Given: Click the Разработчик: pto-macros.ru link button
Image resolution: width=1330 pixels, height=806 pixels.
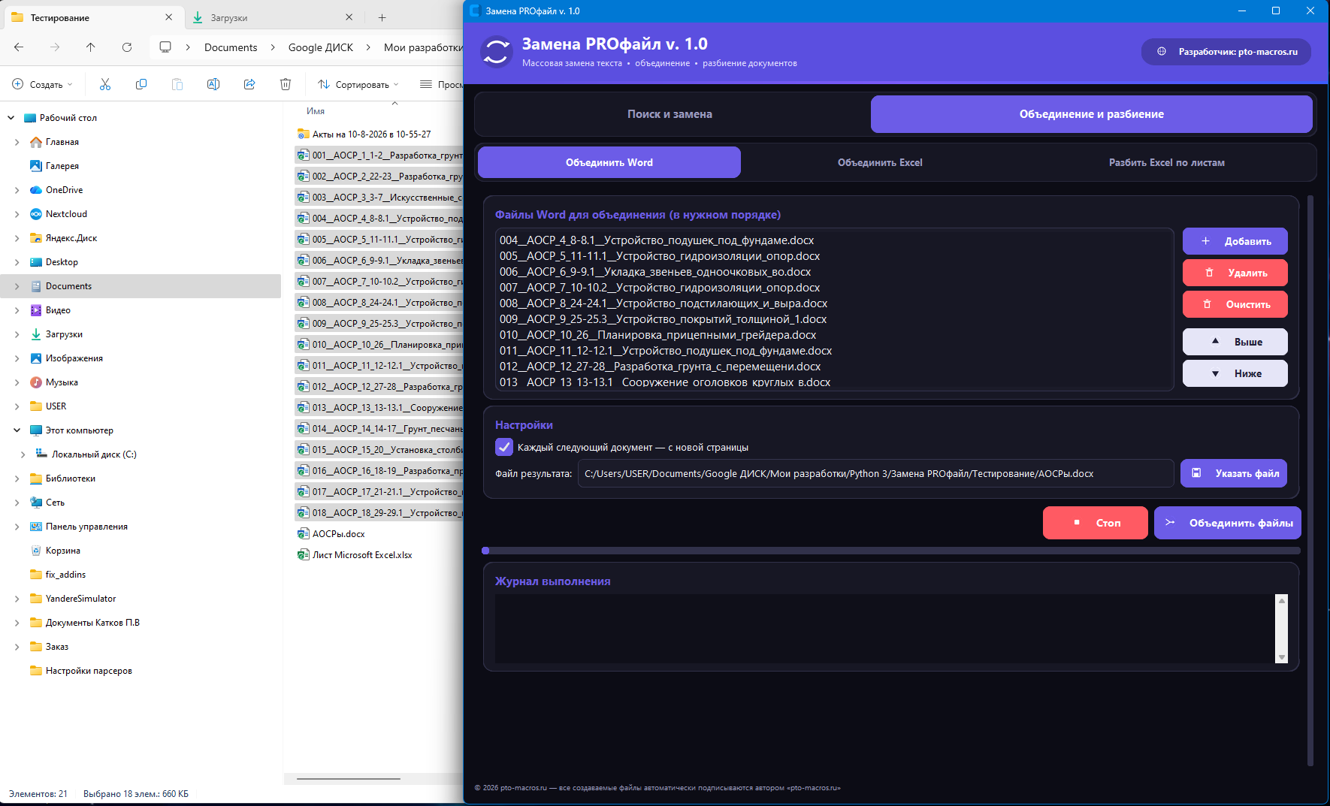Looking at the screenshot, I should pos(1226,52).
